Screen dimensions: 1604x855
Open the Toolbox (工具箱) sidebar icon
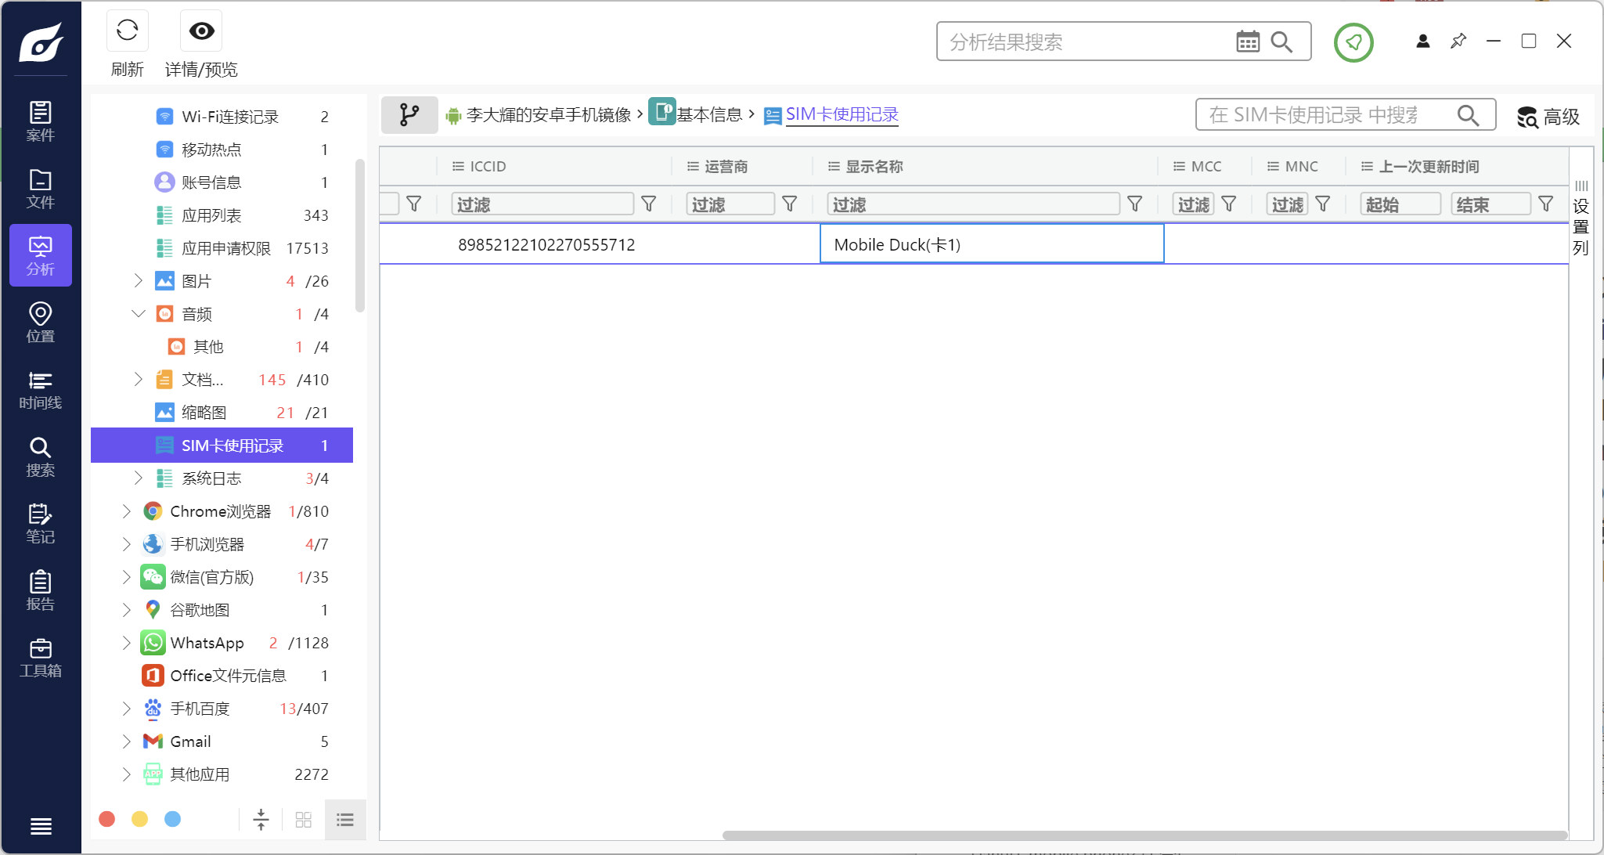click(x=40, y=658)
